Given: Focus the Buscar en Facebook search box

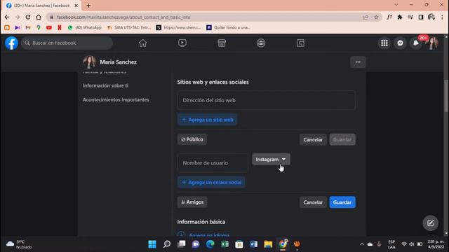Looking at the screenshot, I should [67, 43].
